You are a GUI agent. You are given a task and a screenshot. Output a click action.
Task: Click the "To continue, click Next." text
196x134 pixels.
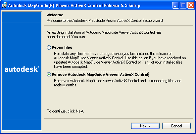(65, 111)
